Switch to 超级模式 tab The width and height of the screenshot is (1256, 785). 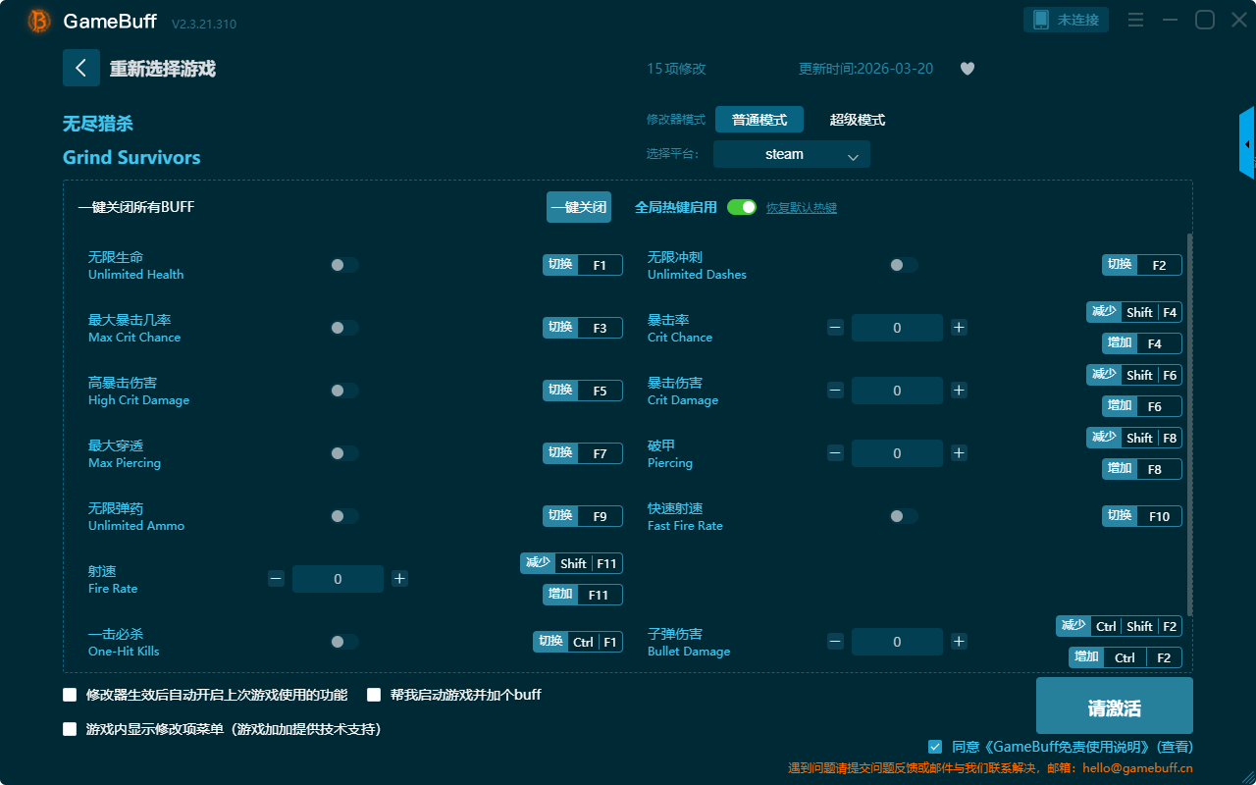(x=857, y=120)
